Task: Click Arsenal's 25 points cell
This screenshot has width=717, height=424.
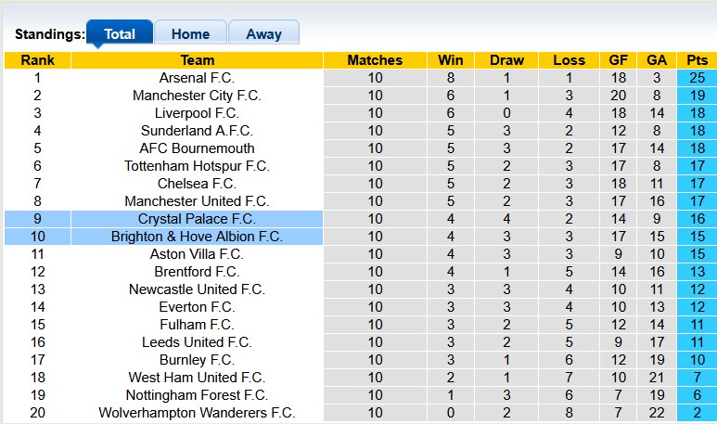Action: point(696,78)
